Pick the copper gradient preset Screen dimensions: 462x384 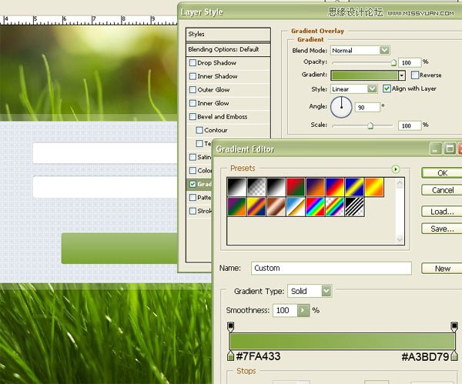pyautogui.click(x=276, y=207)
